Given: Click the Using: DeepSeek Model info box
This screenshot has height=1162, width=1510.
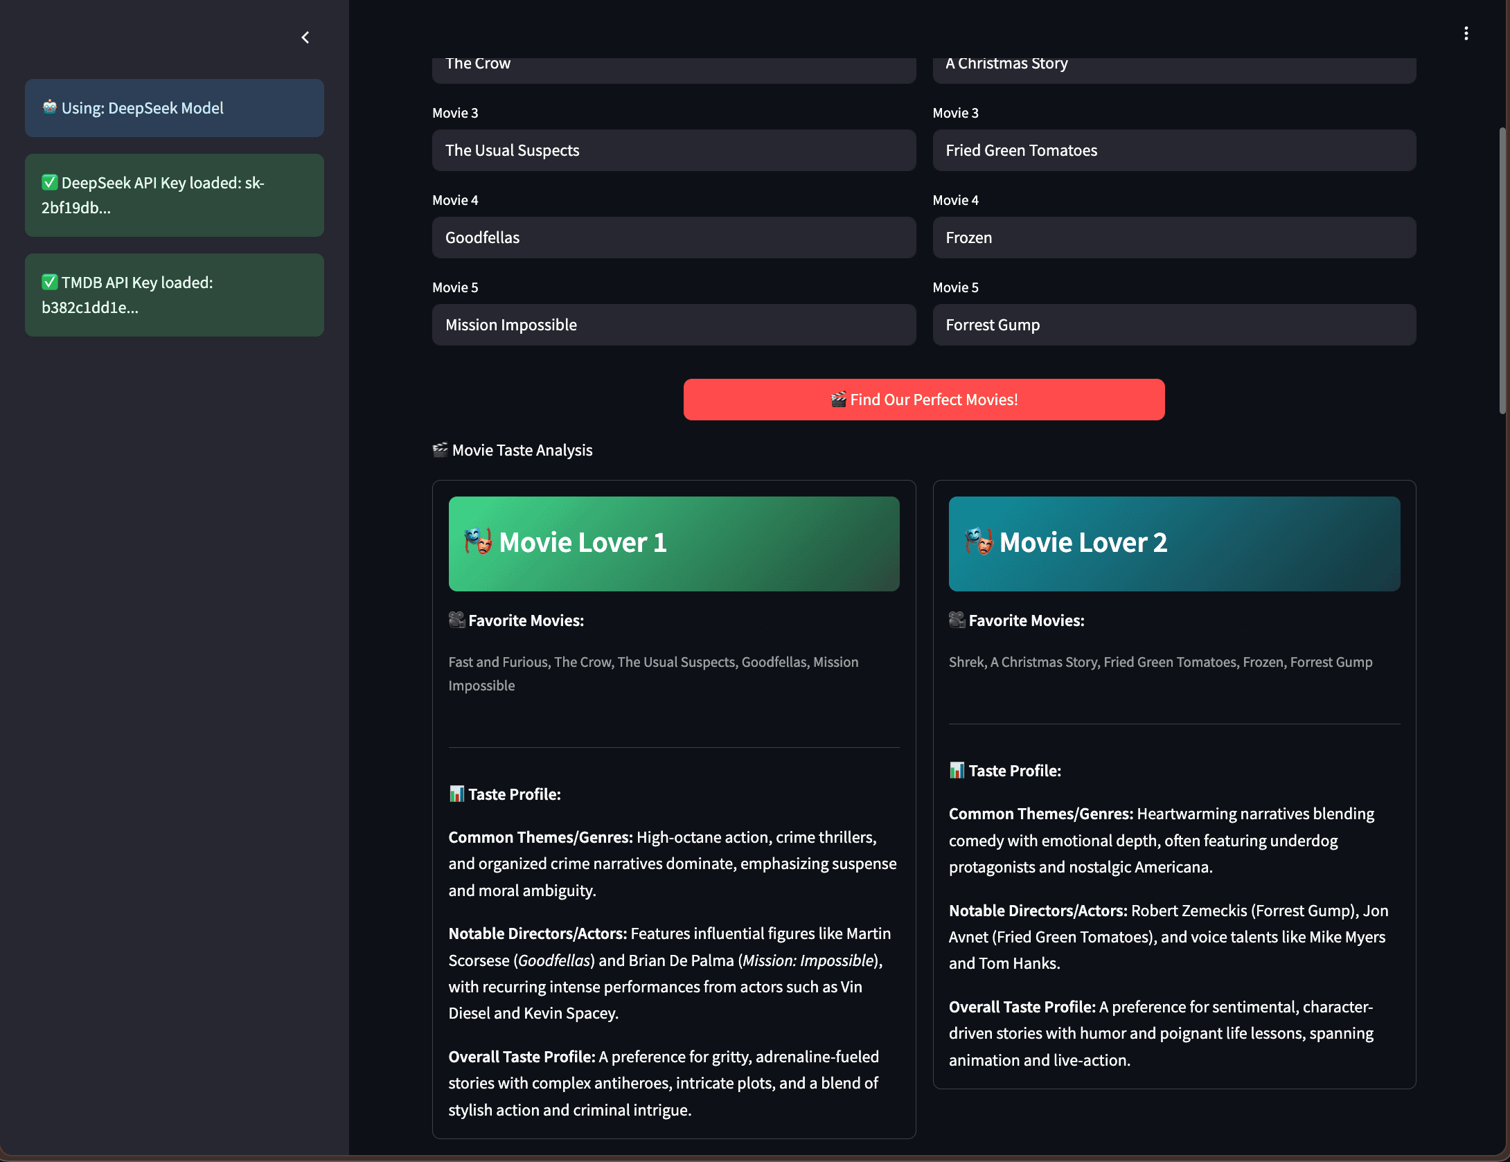Looking at the screenshot, I should pos(174,108).
